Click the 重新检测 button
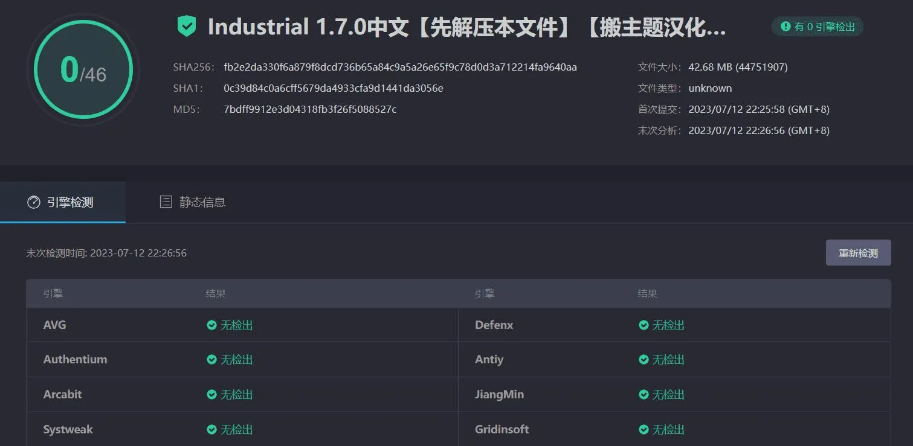 [858, 253]
